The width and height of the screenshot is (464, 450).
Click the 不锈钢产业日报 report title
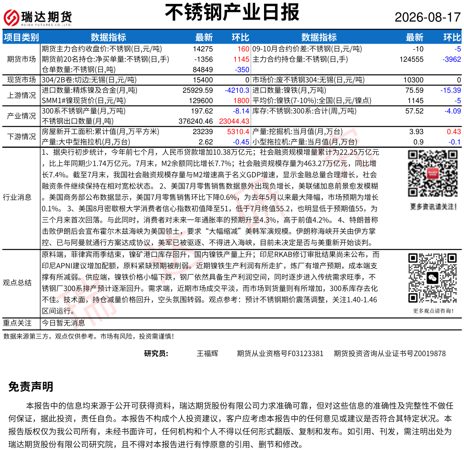pyautogui.click(x=232, y=12)
